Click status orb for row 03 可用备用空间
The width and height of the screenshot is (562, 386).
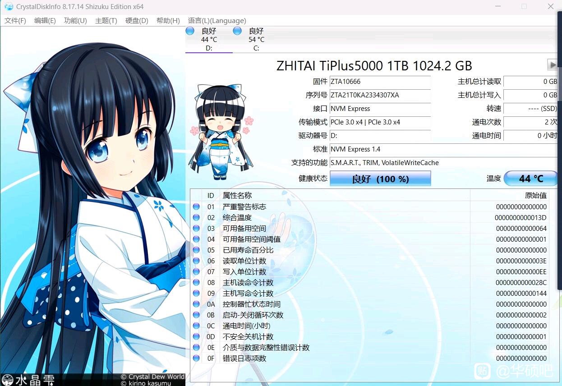click(x=196, y=228)
